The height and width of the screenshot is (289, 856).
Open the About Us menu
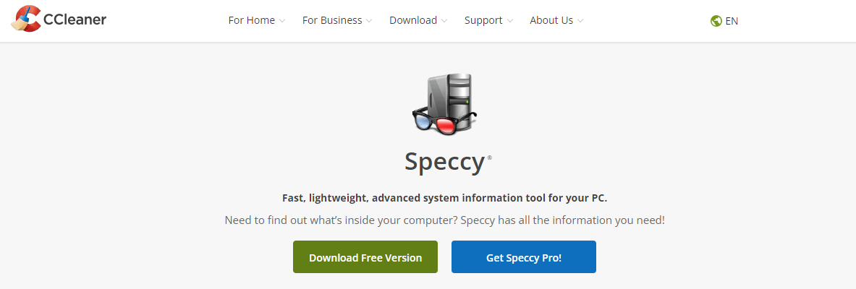551,21
